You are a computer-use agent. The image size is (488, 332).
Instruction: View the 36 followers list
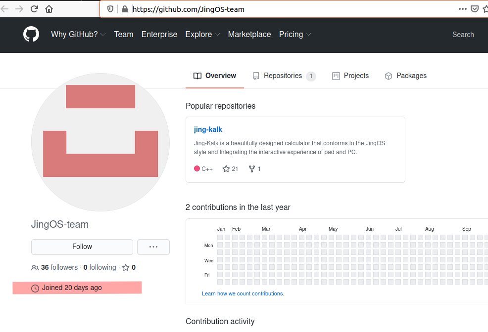(x=59, y=267)
